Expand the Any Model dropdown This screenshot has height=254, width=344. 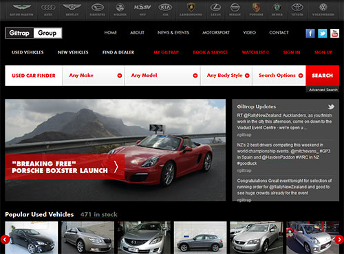(162, 76)
